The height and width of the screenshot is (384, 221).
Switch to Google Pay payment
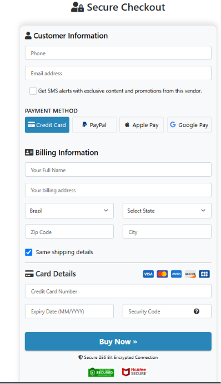coord(189,125)
